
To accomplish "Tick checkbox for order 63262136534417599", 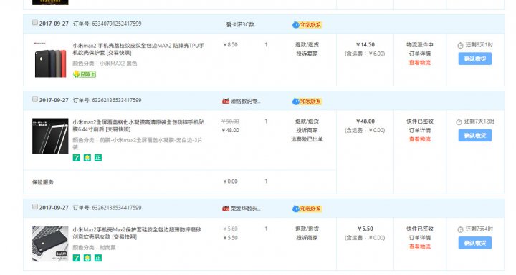I will pos(35,206).
